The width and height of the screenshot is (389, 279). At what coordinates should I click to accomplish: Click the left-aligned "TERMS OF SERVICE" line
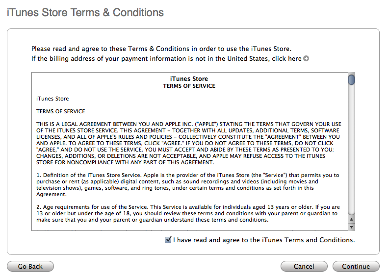coord(60,111)
